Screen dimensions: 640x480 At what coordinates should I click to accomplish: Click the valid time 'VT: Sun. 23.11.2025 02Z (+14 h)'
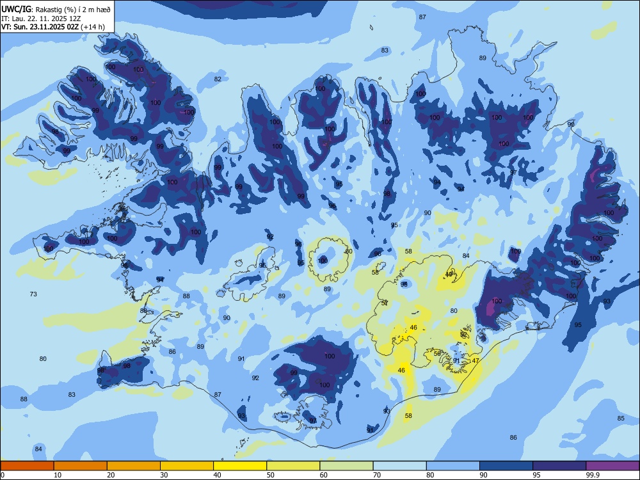[53, 27]
